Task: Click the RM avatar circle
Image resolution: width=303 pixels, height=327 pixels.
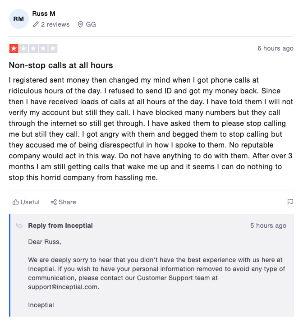Action: tap(19, 19)
